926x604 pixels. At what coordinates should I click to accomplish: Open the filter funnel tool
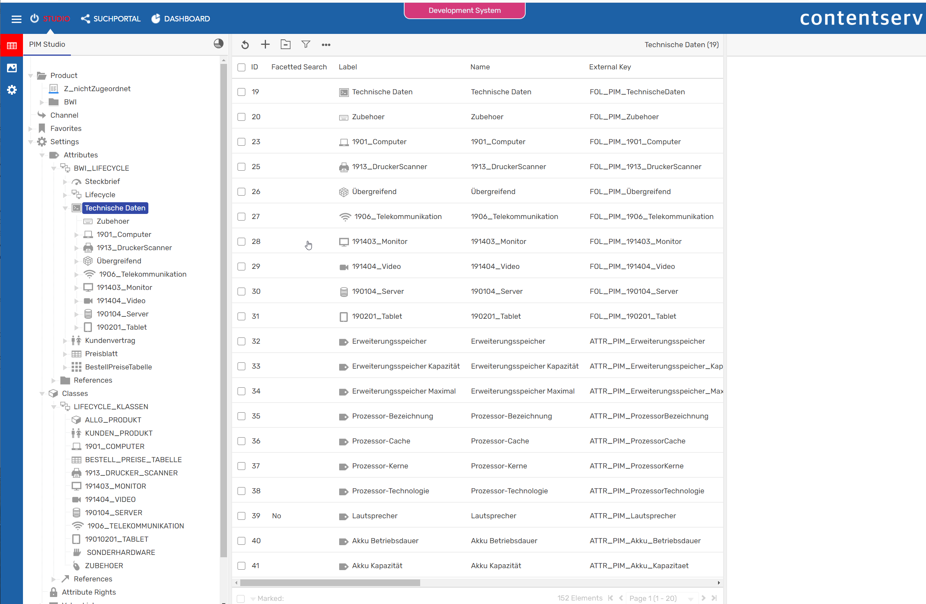pos(306,44)
